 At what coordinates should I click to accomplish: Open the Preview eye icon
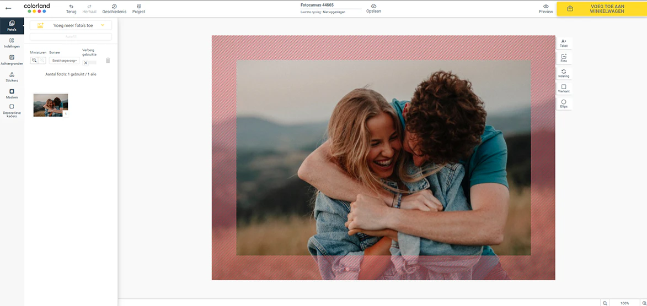546,9
